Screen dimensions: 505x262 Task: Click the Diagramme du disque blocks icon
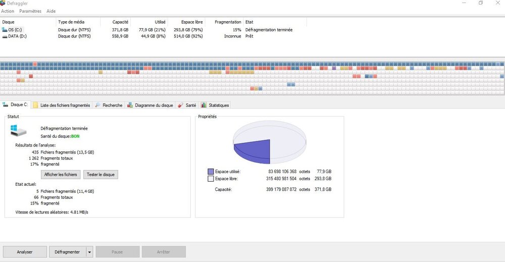(130, 105)
